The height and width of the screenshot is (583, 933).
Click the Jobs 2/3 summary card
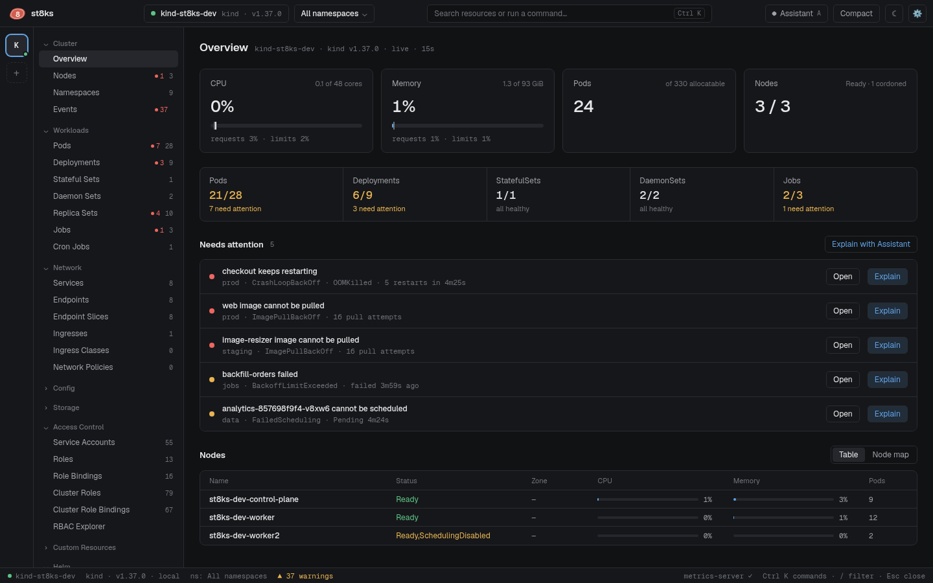(845, 194)
